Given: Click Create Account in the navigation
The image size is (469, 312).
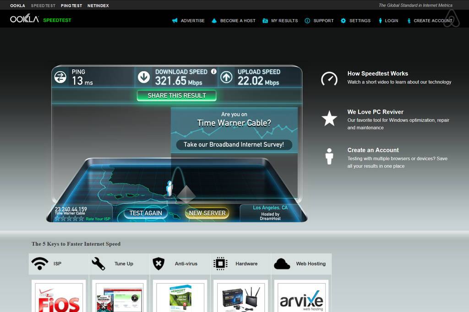Looking at the screenshot, I should tap(433, 21).
